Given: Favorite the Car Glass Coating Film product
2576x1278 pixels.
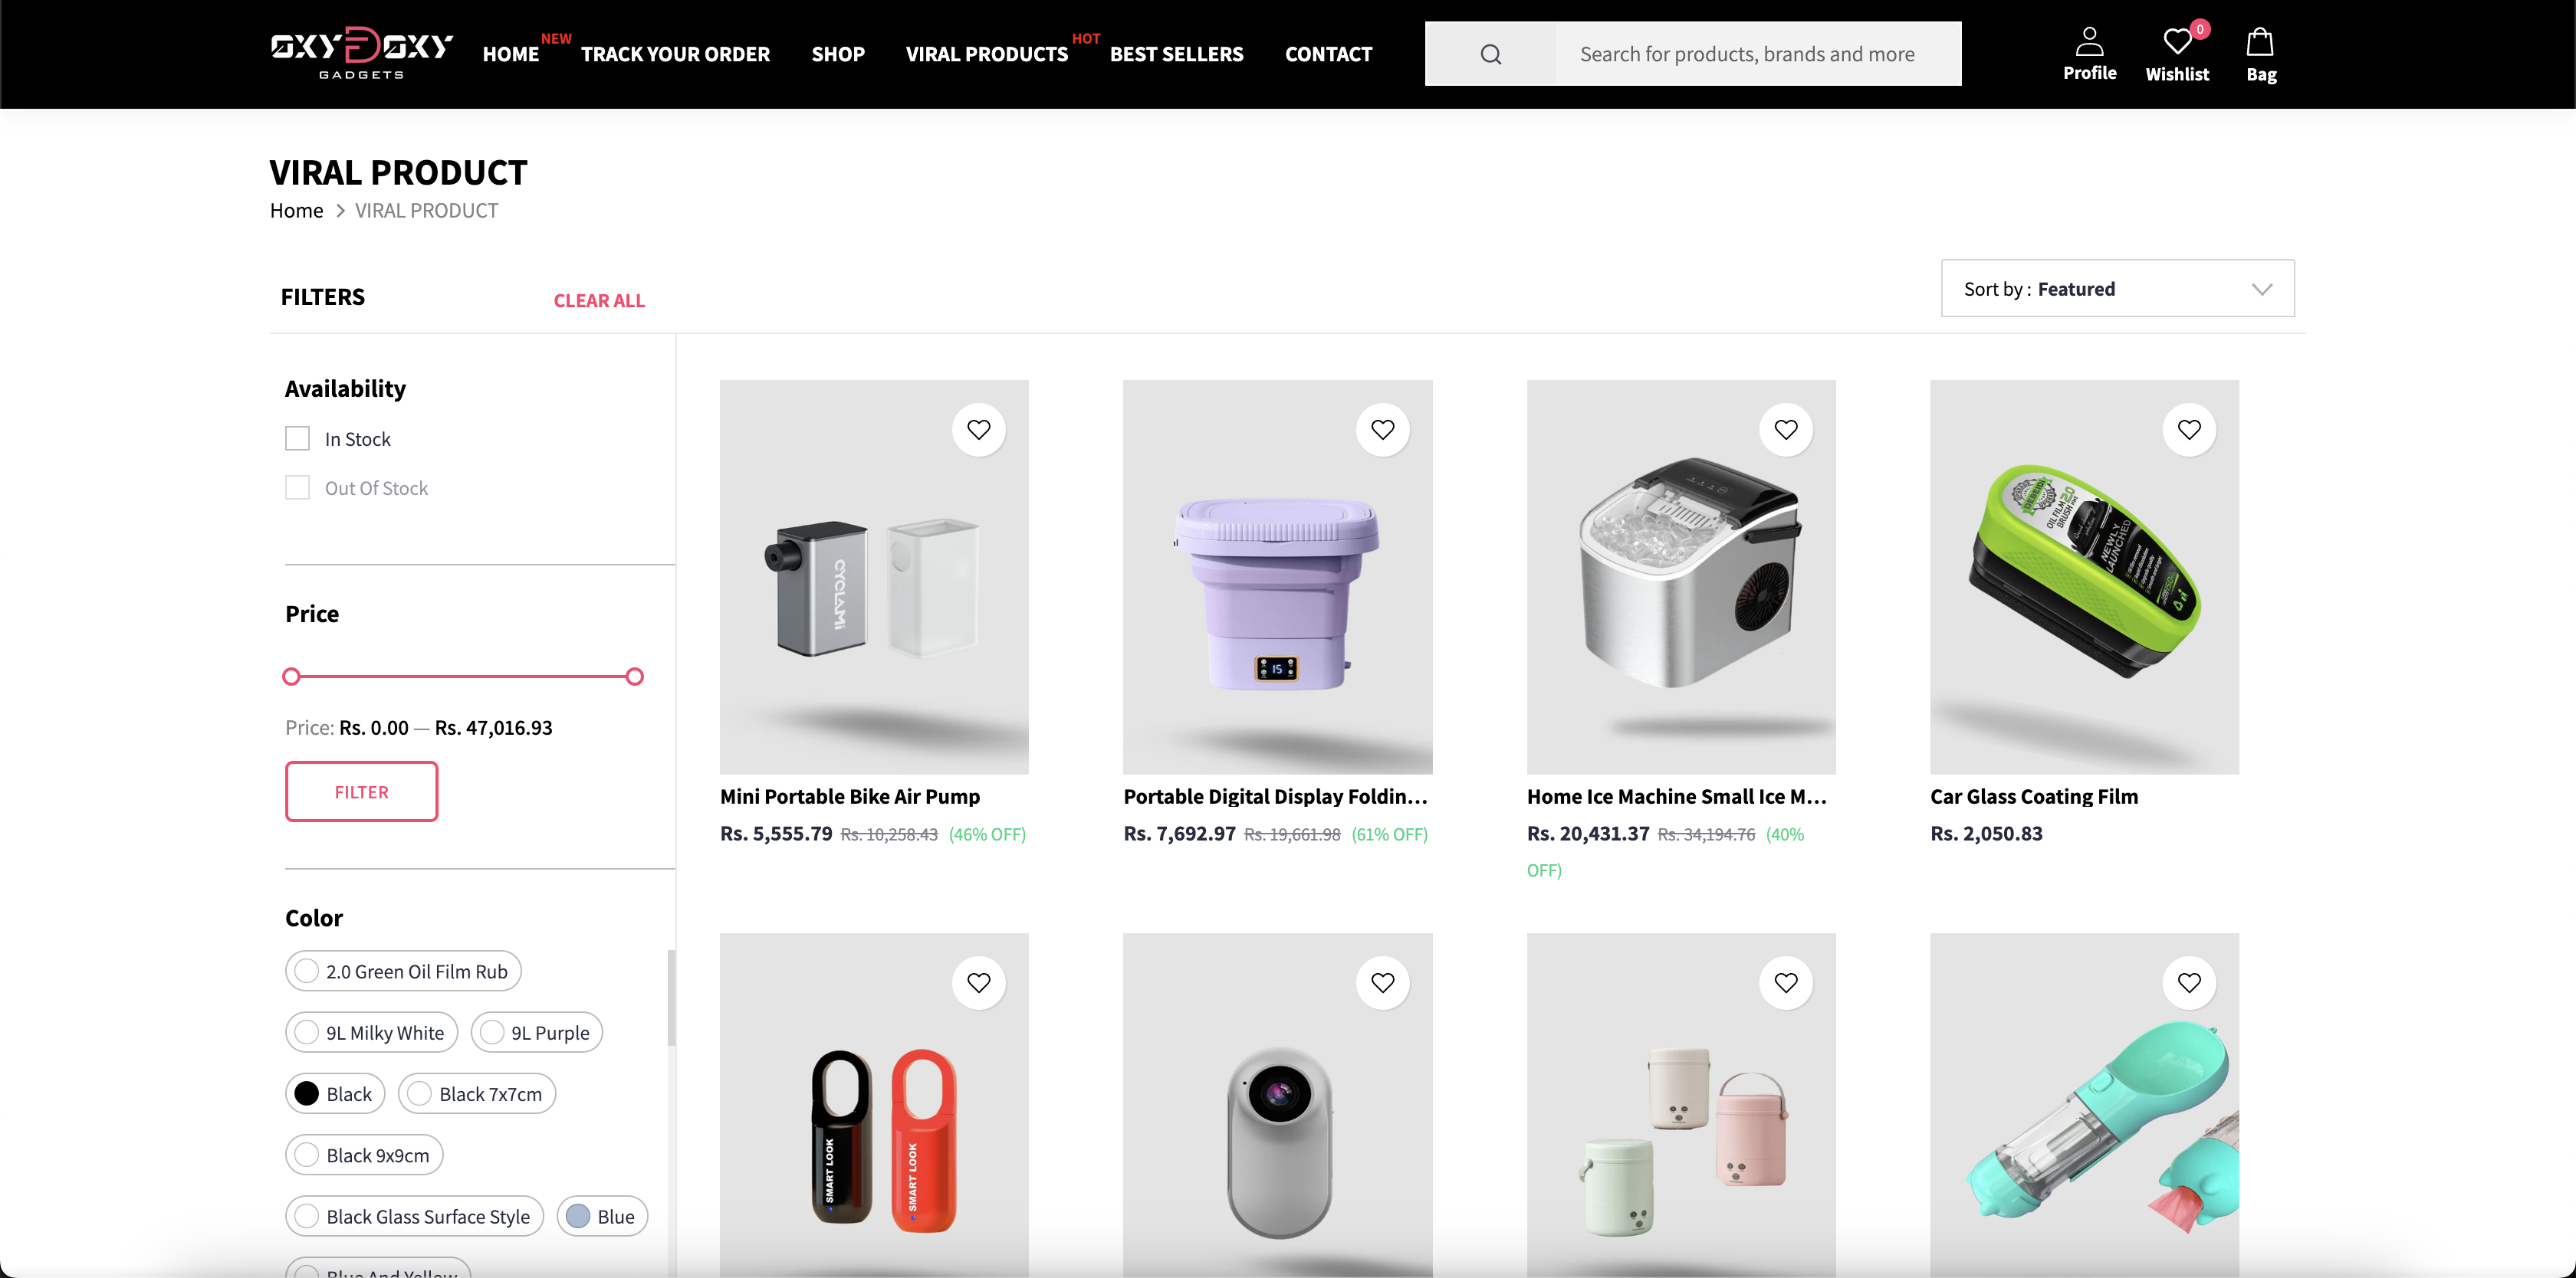Looking at the screenshot, I should [x=2188, y=430].
